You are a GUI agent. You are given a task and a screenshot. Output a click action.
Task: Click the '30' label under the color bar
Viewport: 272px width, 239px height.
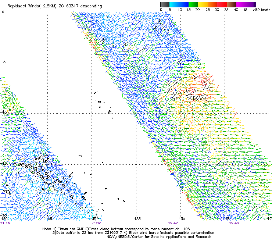click(217, 10)
